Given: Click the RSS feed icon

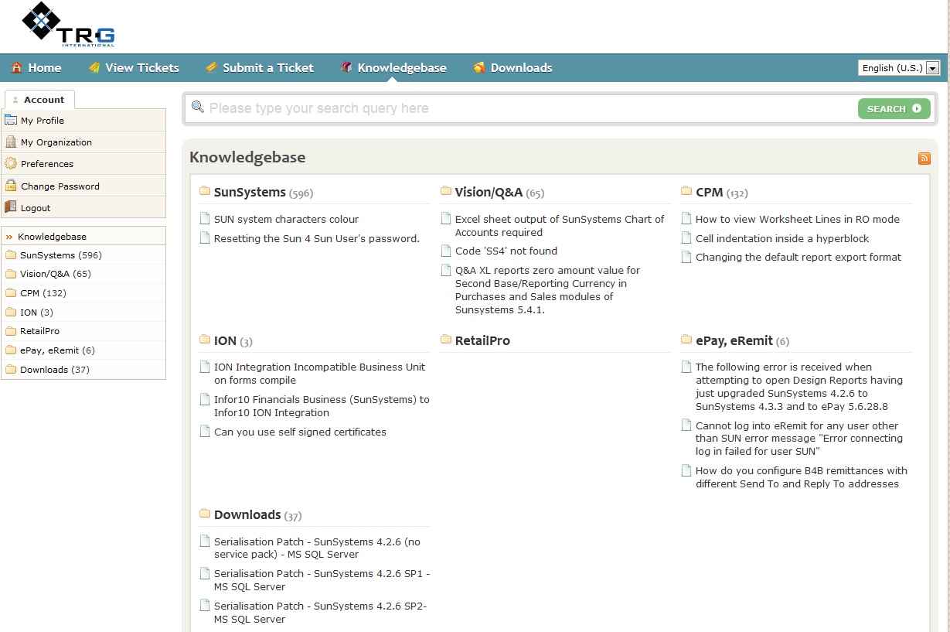Looking at the screenshot, I should 924,159.
